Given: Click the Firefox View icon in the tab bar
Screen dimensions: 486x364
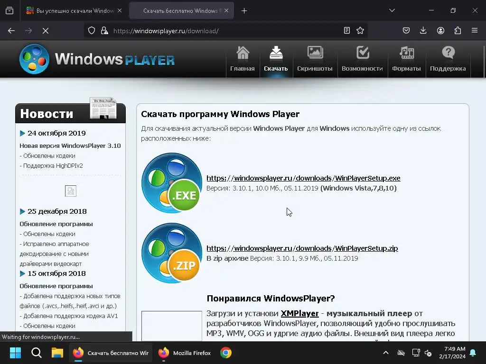Looking at the screenshot, I should [9, 10].
